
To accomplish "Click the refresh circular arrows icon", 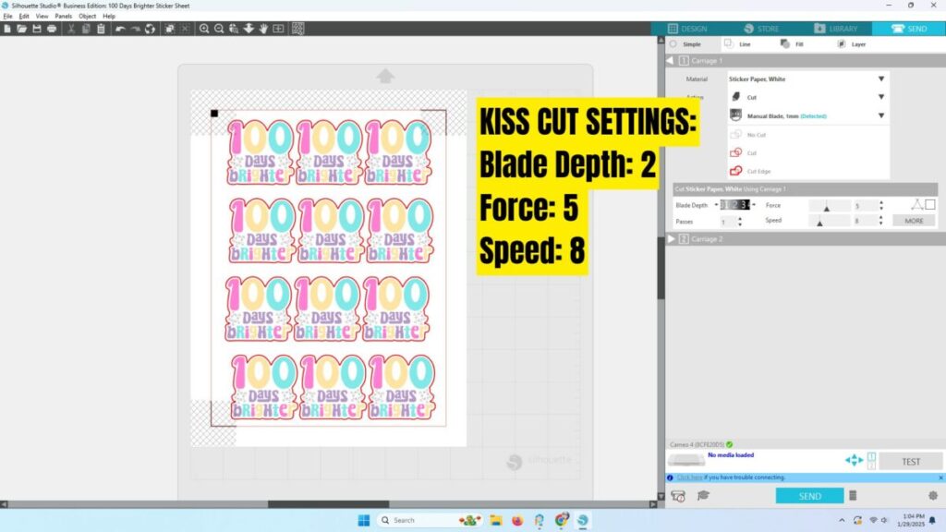I will pos(151,29).
